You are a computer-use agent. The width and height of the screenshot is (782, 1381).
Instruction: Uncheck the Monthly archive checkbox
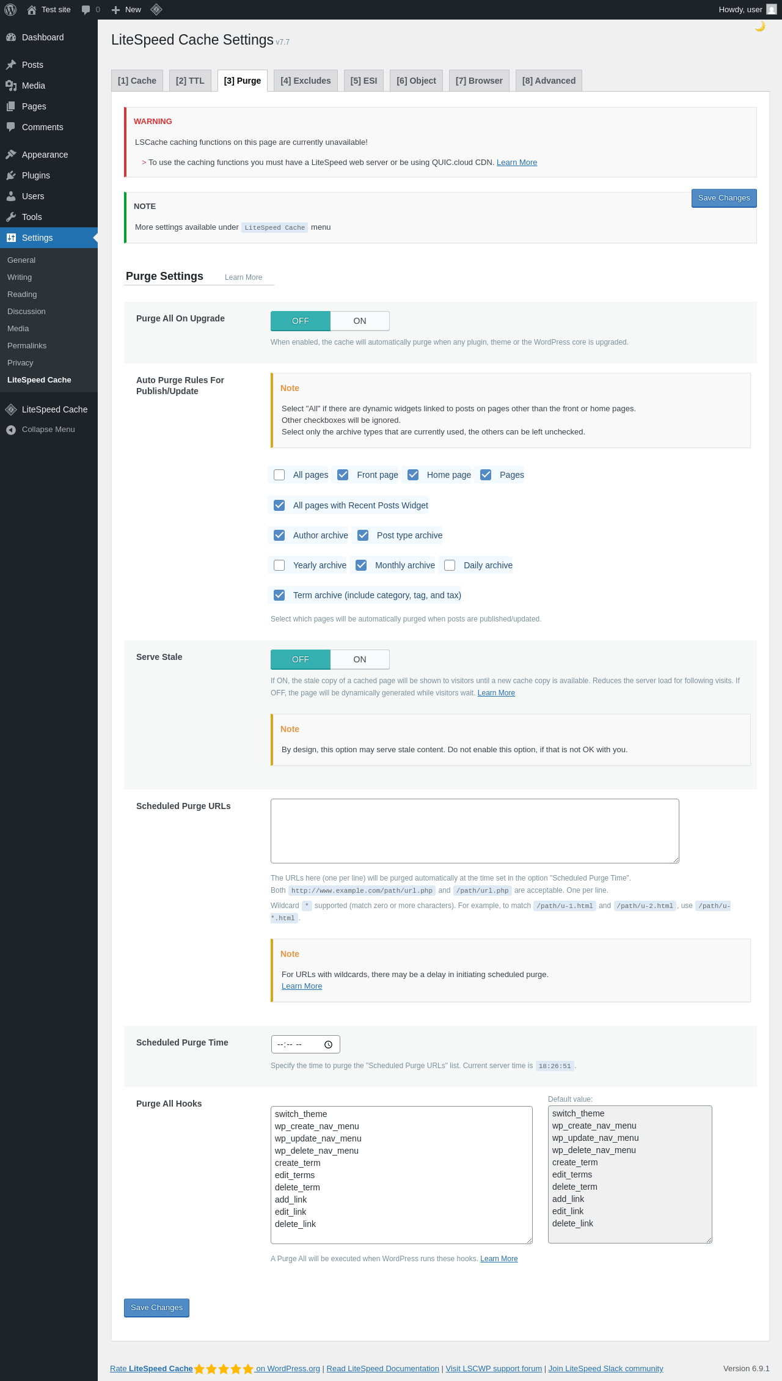(x=361, y=565)
